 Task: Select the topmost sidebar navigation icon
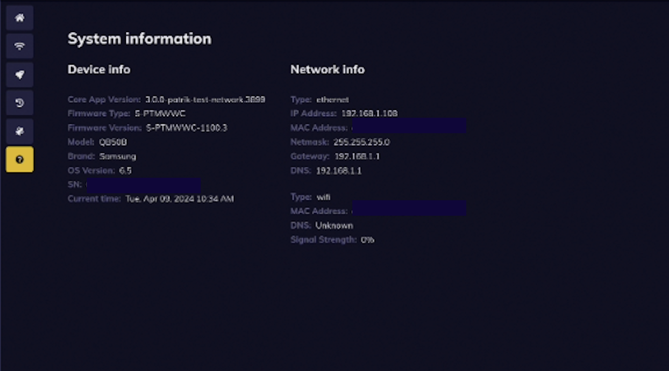click(19, 17)
